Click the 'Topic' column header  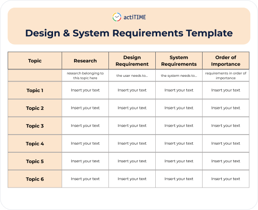(35, 61)
